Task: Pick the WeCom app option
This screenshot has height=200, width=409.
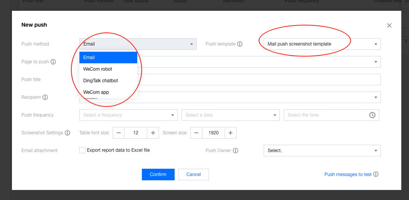Action: [x=96, y=92]
